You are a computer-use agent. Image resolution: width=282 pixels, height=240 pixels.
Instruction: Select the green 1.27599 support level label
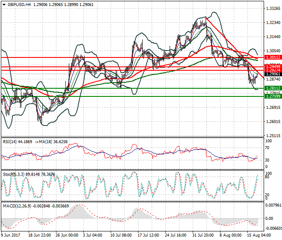tap(273, 96)
